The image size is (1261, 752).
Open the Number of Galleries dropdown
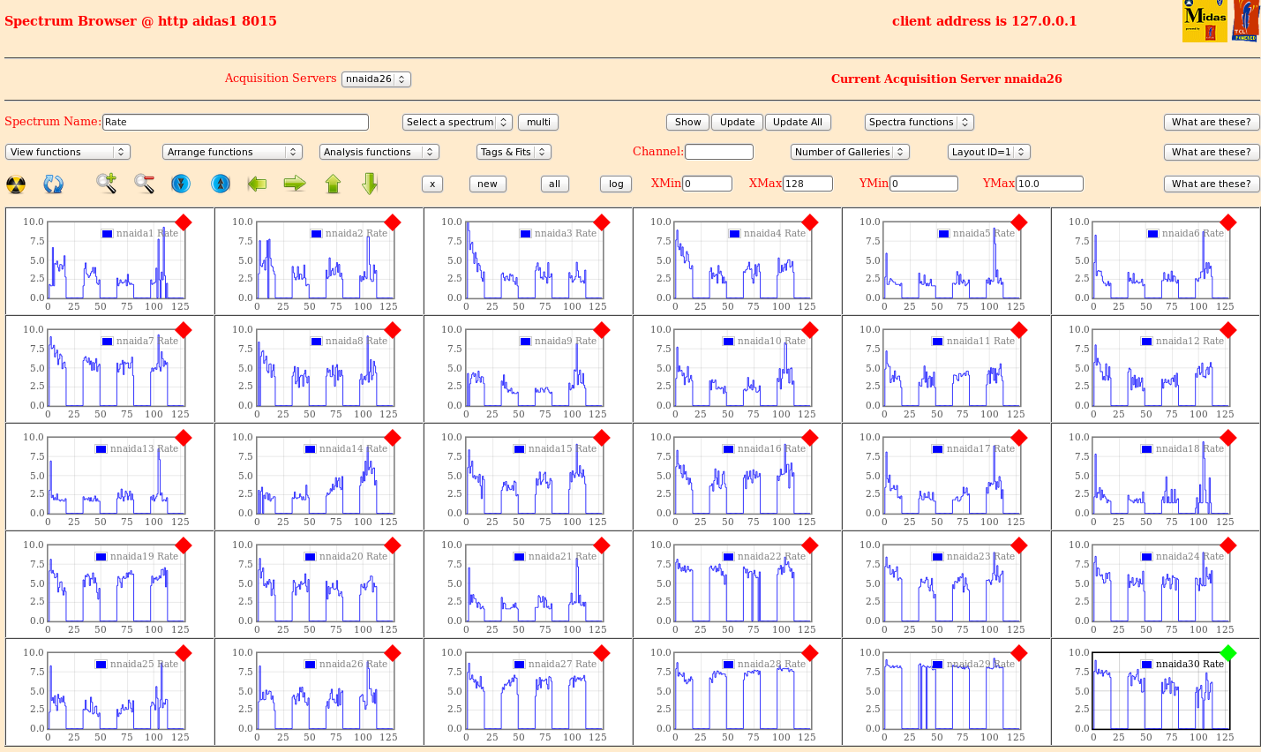tap(850, 152)
